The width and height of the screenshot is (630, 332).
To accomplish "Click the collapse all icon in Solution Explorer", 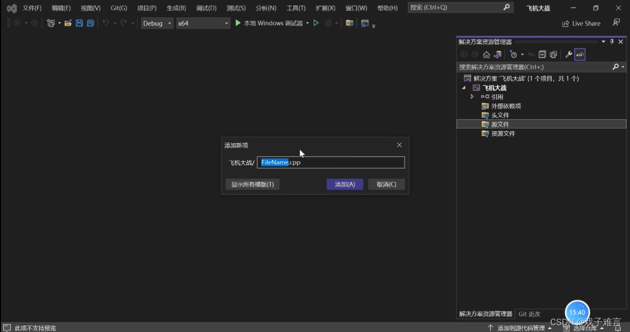I will [542, 55].
